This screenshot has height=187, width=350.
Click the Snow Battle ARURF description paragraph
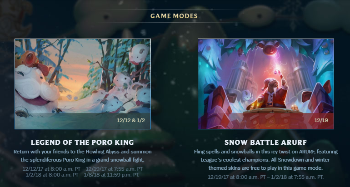point(265,160)
